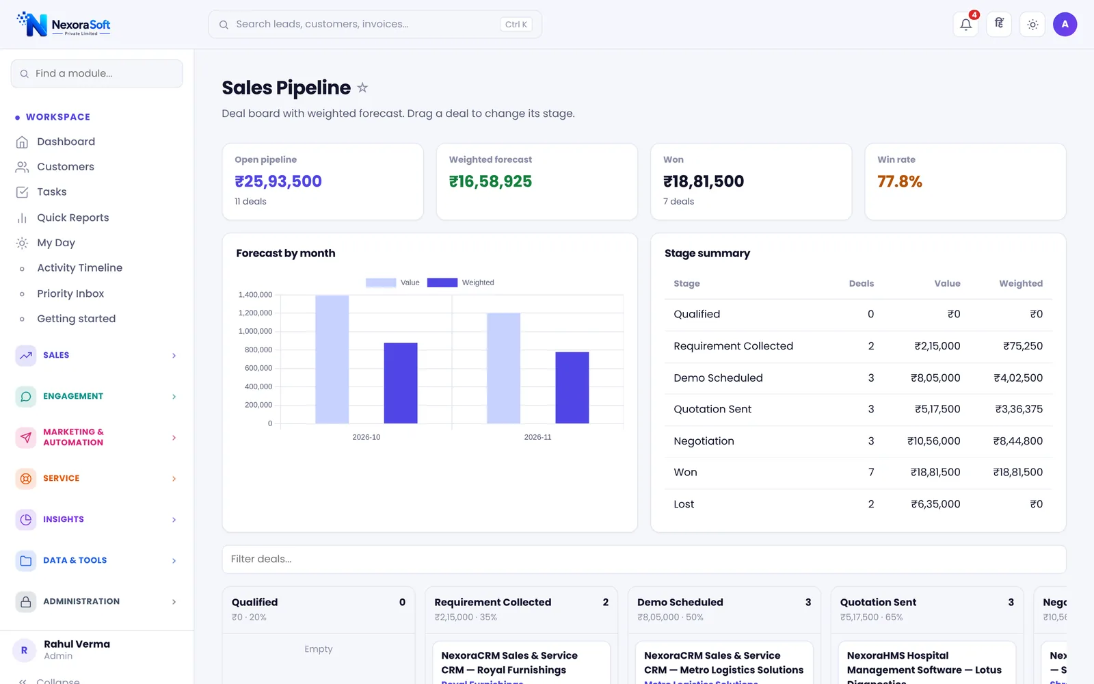Open the Lotus hospital management deal card

pyautogui.click(x=927, y=663)
